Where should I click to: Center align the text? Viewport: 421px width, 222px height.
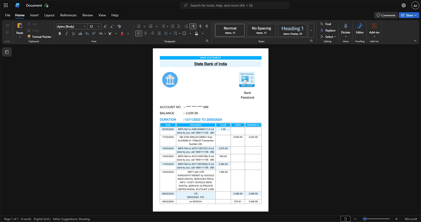145,34
